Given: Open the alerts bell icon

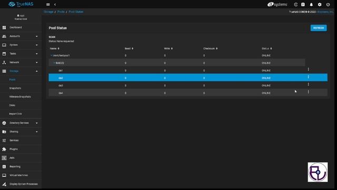Looking at the screenshot, I should coord(311,5).
